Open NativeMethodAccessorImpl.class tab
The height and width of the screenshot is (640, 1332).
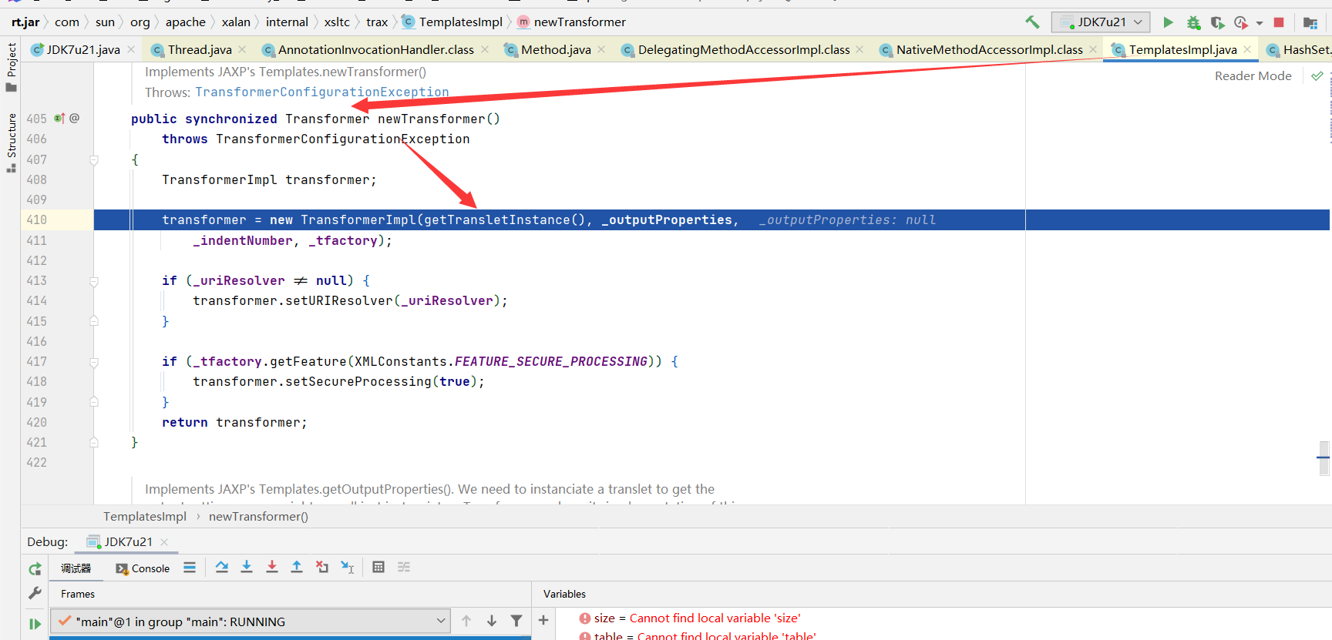[989, 49]
